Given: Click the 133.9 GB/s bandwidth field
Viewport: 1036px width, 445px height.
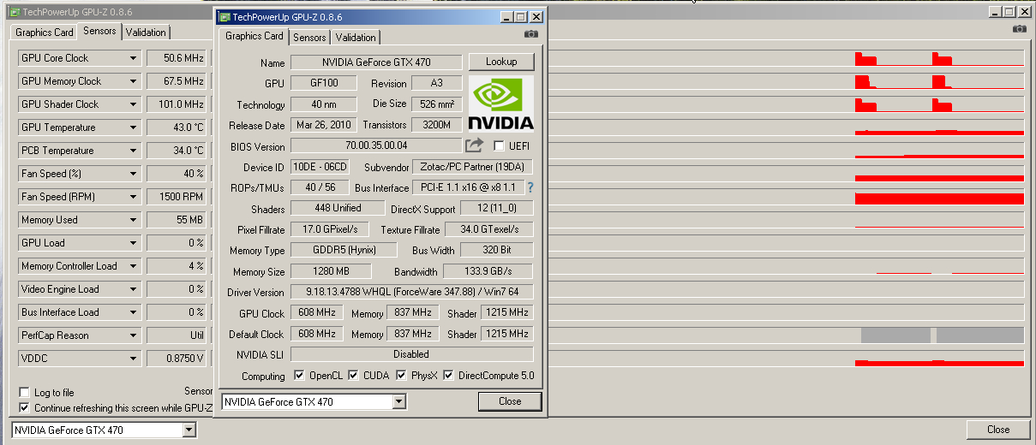Looking at the screenshot, I should click(x=488, y=271).
